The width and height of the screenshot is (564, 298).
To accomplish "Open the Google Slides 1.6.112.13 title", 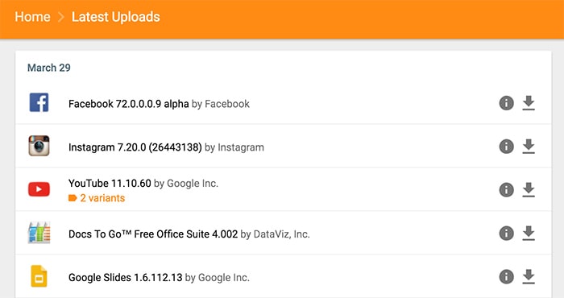I will coord(125,278).
